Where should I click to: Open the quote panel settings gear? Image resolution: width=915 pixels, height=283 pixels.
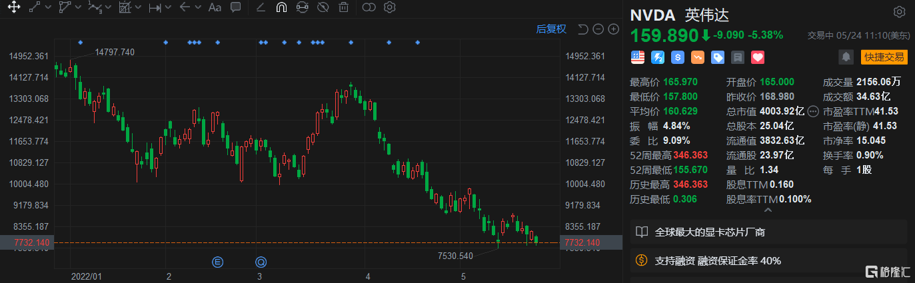click(899, 13)
